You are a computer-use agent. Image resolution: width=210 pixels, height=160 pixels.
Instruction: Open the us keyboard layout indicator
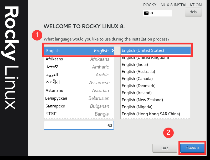click(x=157, y=13)
